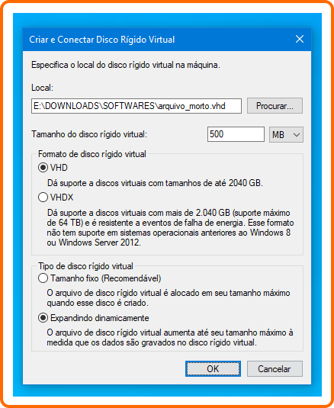
Task: Choose Tamanho fixo (Recomendável) radio option
Action: (43, 278)
